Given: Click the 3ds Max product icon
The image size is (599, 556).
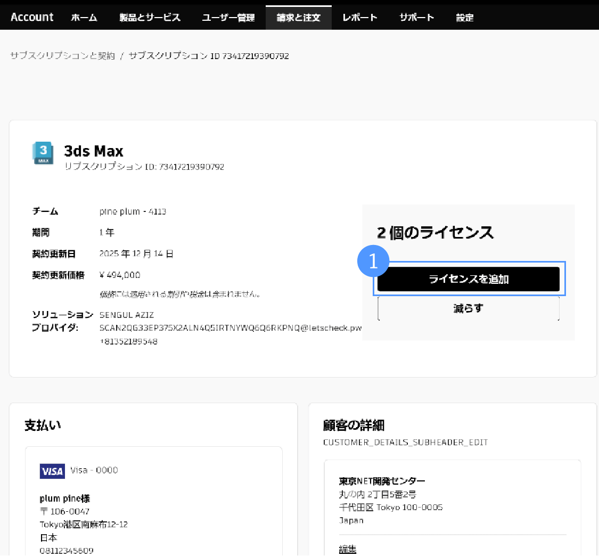Looking at the screenshot, I should pos(43,153).
